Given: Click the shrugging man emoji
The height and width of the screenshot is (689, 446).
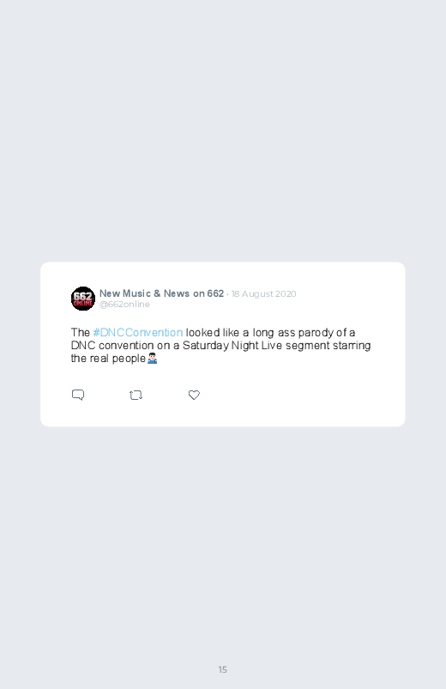Looking at the screenshot, I should pyautogui.click(x=152, y=359).
